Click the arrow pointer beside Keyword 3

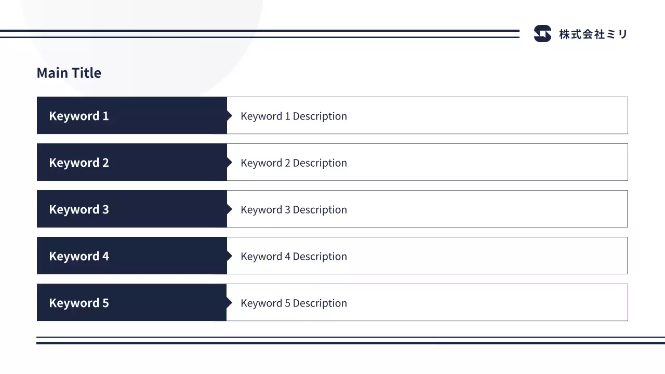229,209
